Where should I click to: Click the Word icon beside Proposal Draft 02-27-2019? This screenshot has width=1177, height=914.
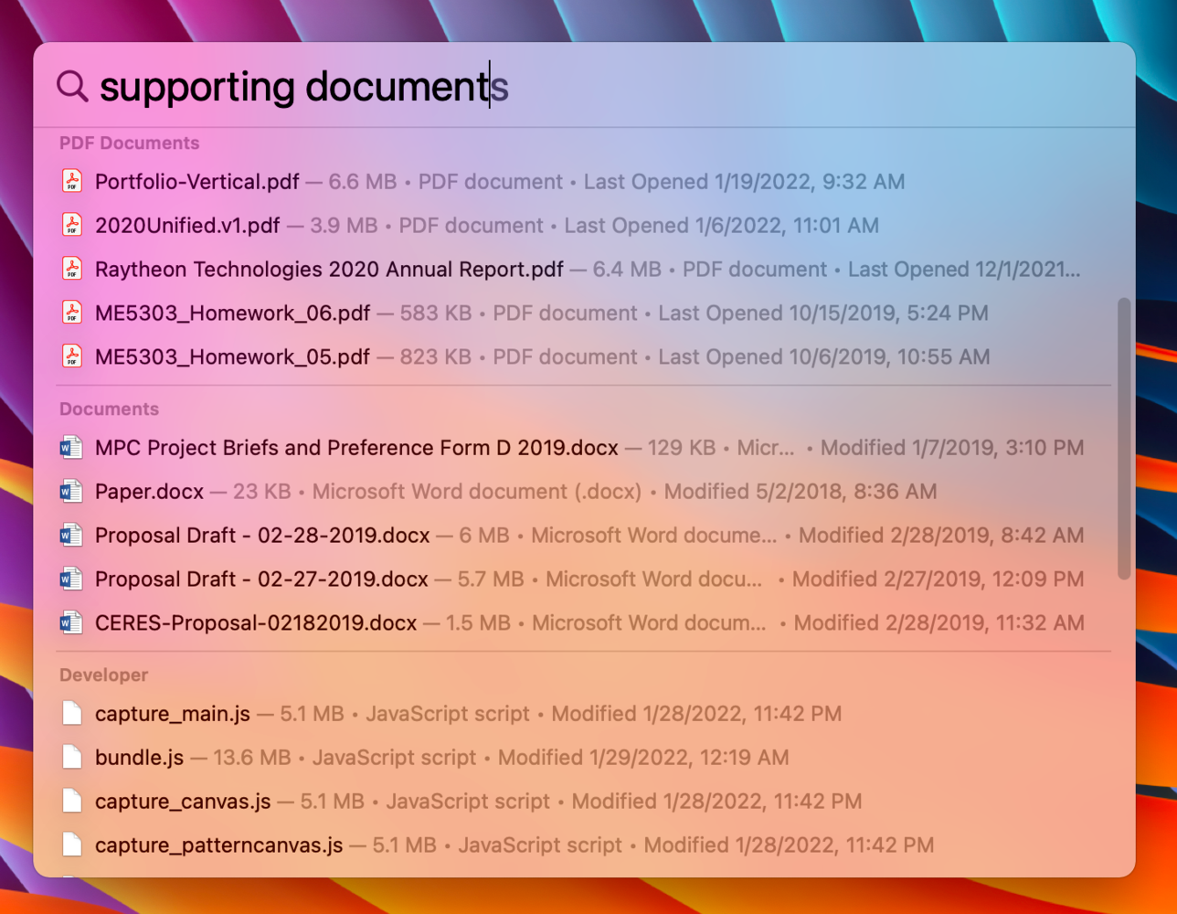point(71,579)
